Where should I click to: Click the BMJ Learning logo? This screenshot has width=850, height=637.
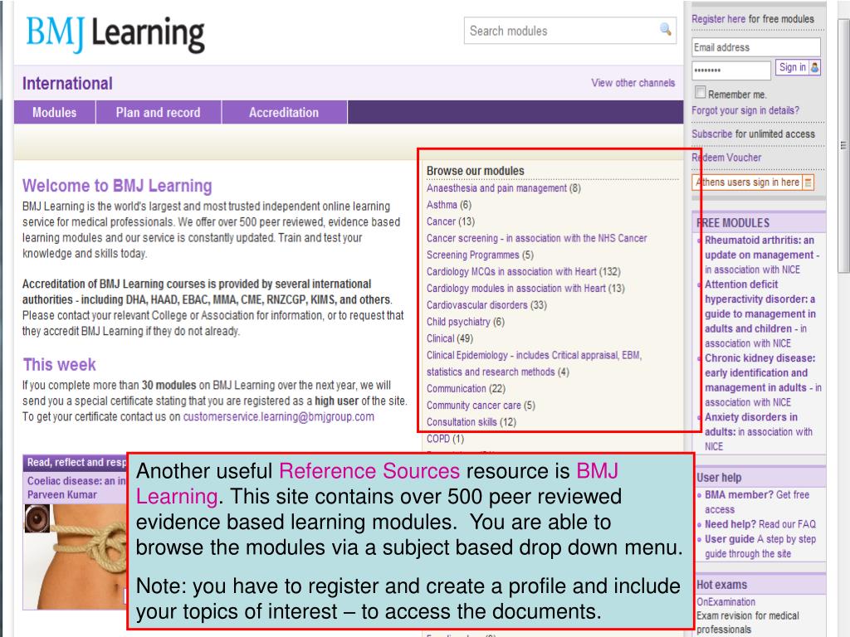pos(115,33)
